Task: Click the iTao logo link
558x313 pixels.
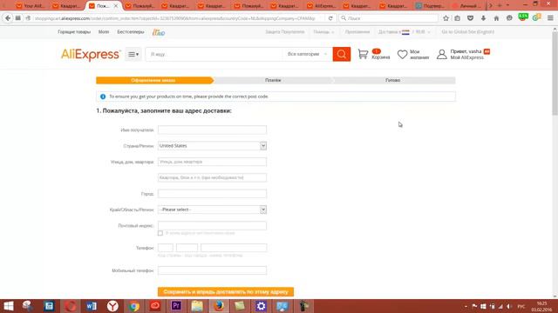Action: (159, 32)
